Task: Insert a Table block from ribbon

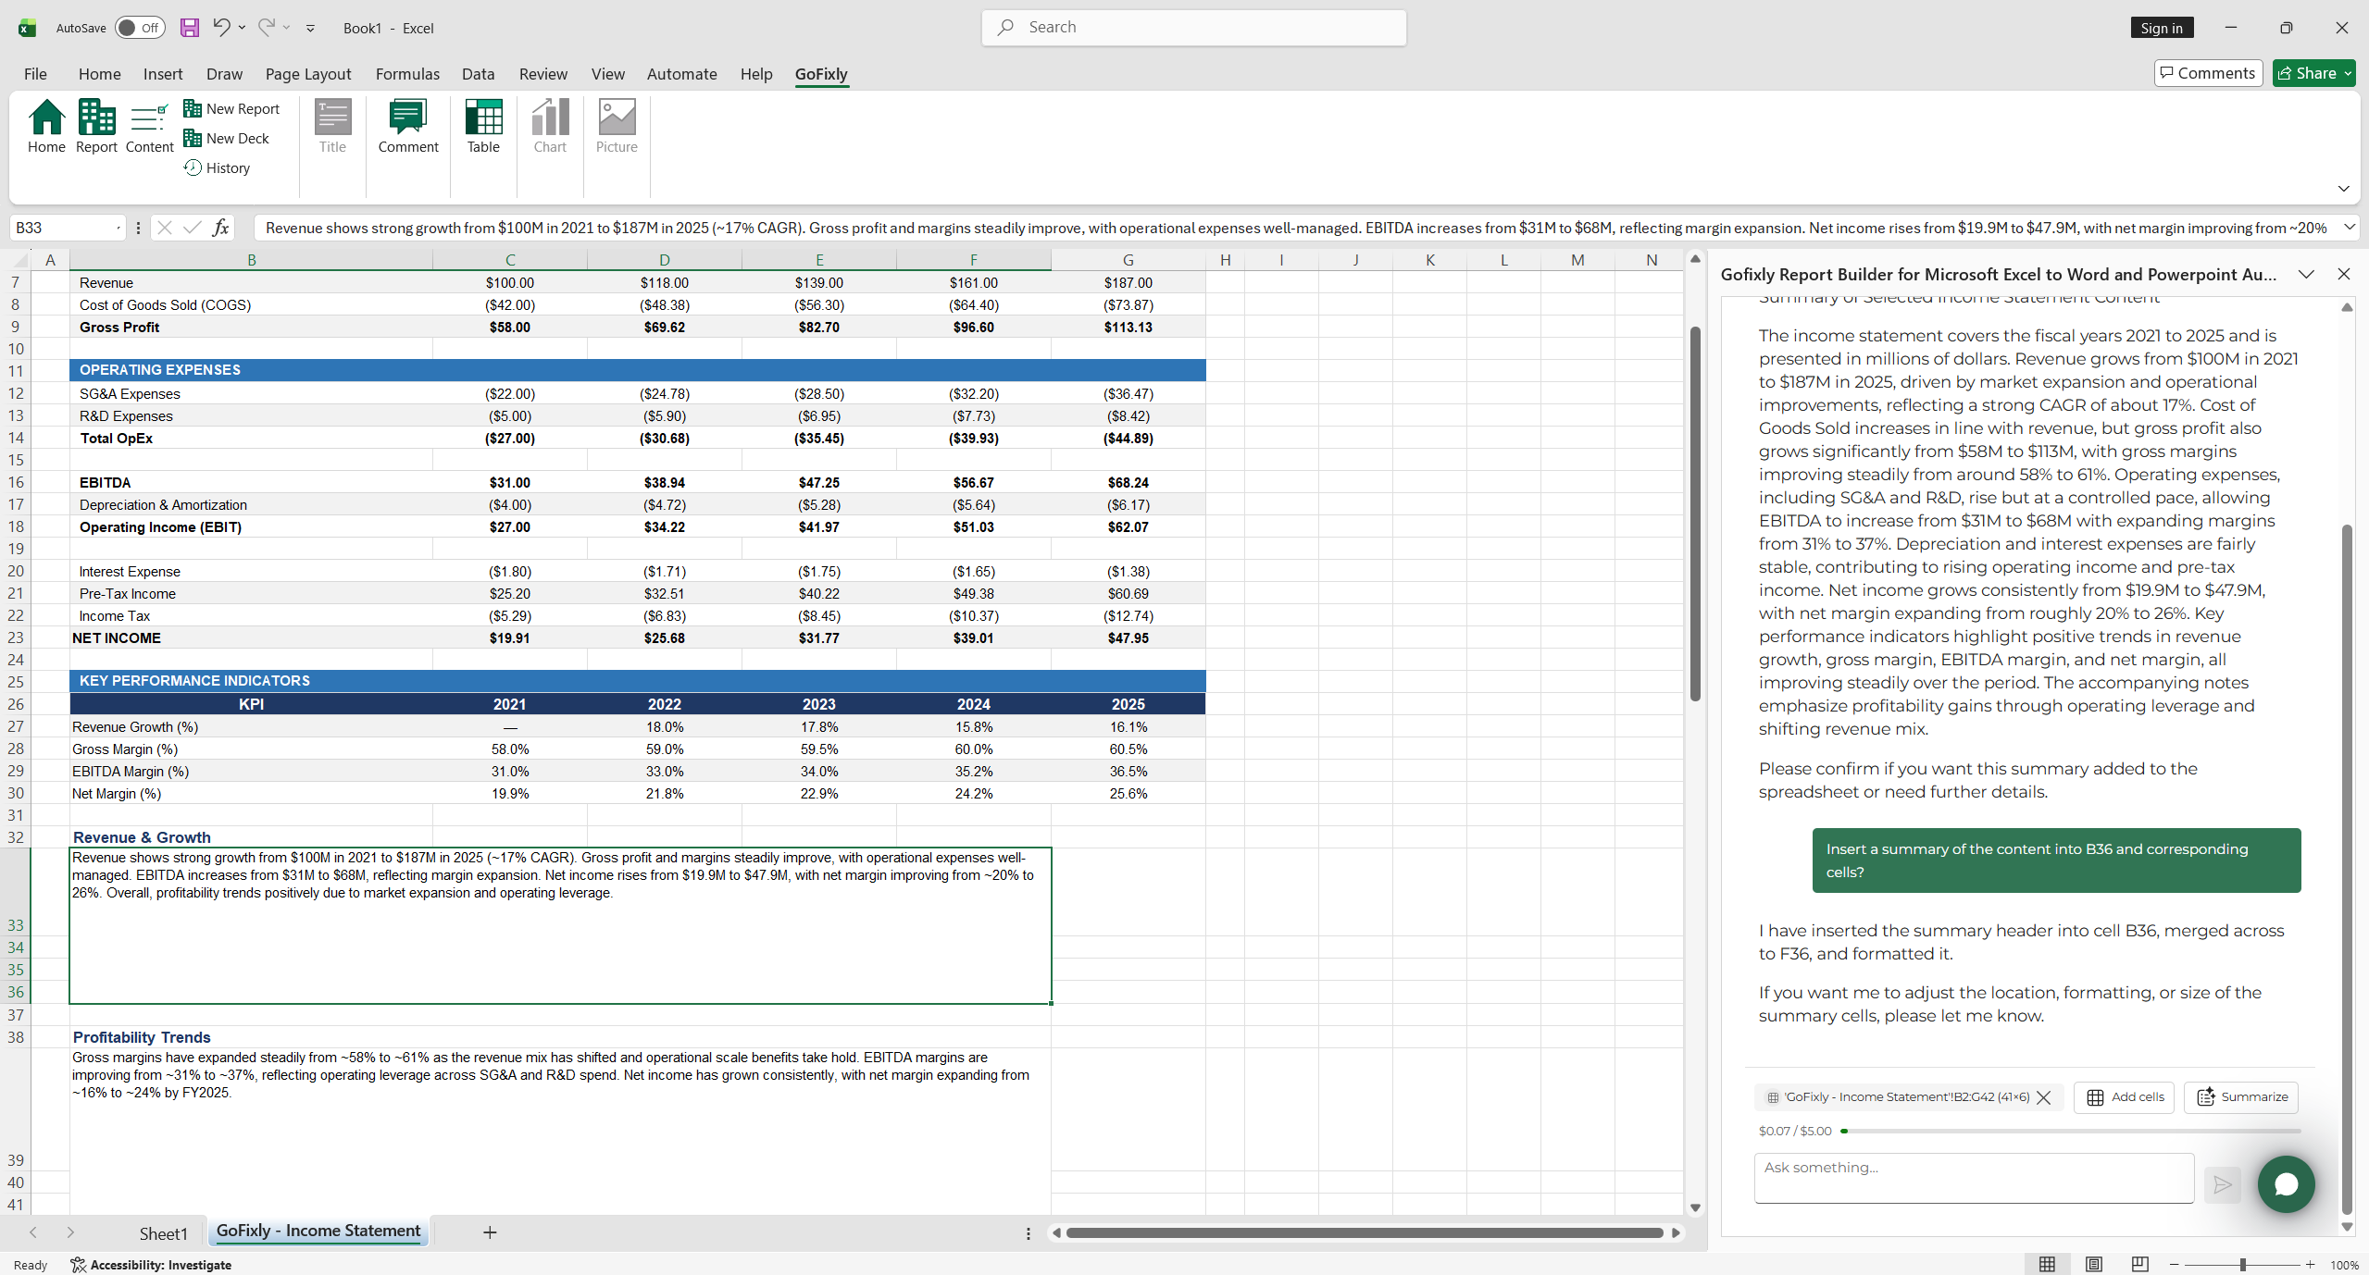Action: click(x=483, y=126)
